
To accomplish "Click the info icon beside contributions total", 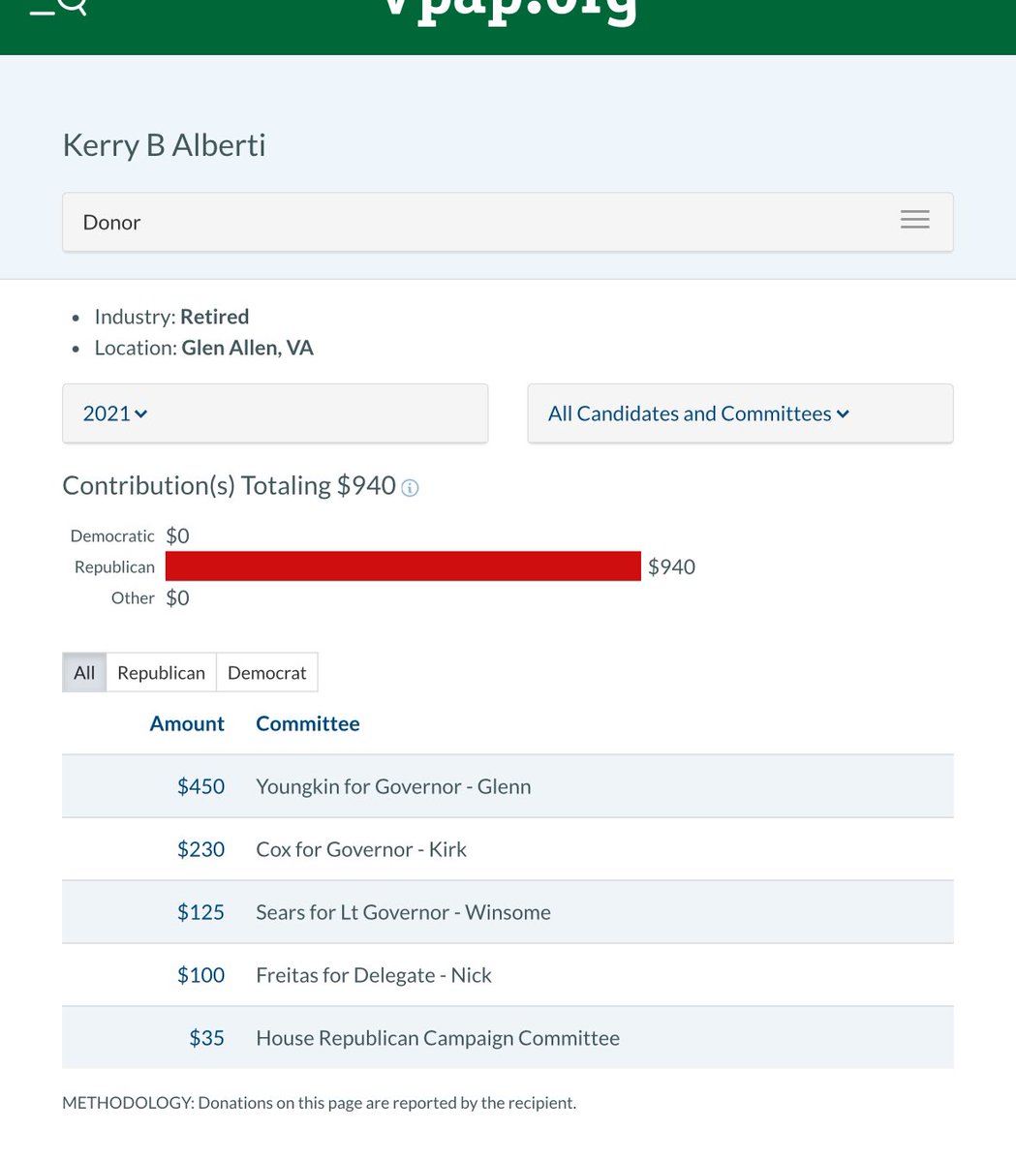I will click(x=410, y=488).
